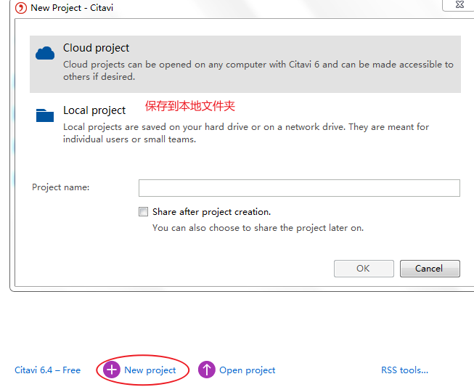The height and width of the screenshot is (387, 474).
Task: Click the Local project description text
Action: tap(246, 133)
